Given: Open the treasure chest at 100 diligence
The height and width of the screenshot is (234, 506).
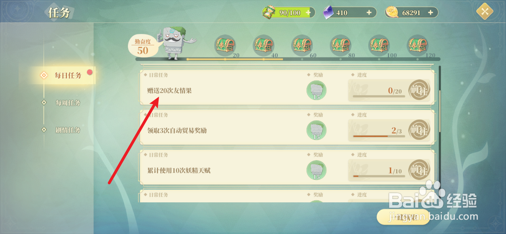Looking at the screenshot, I should (379, 45).
